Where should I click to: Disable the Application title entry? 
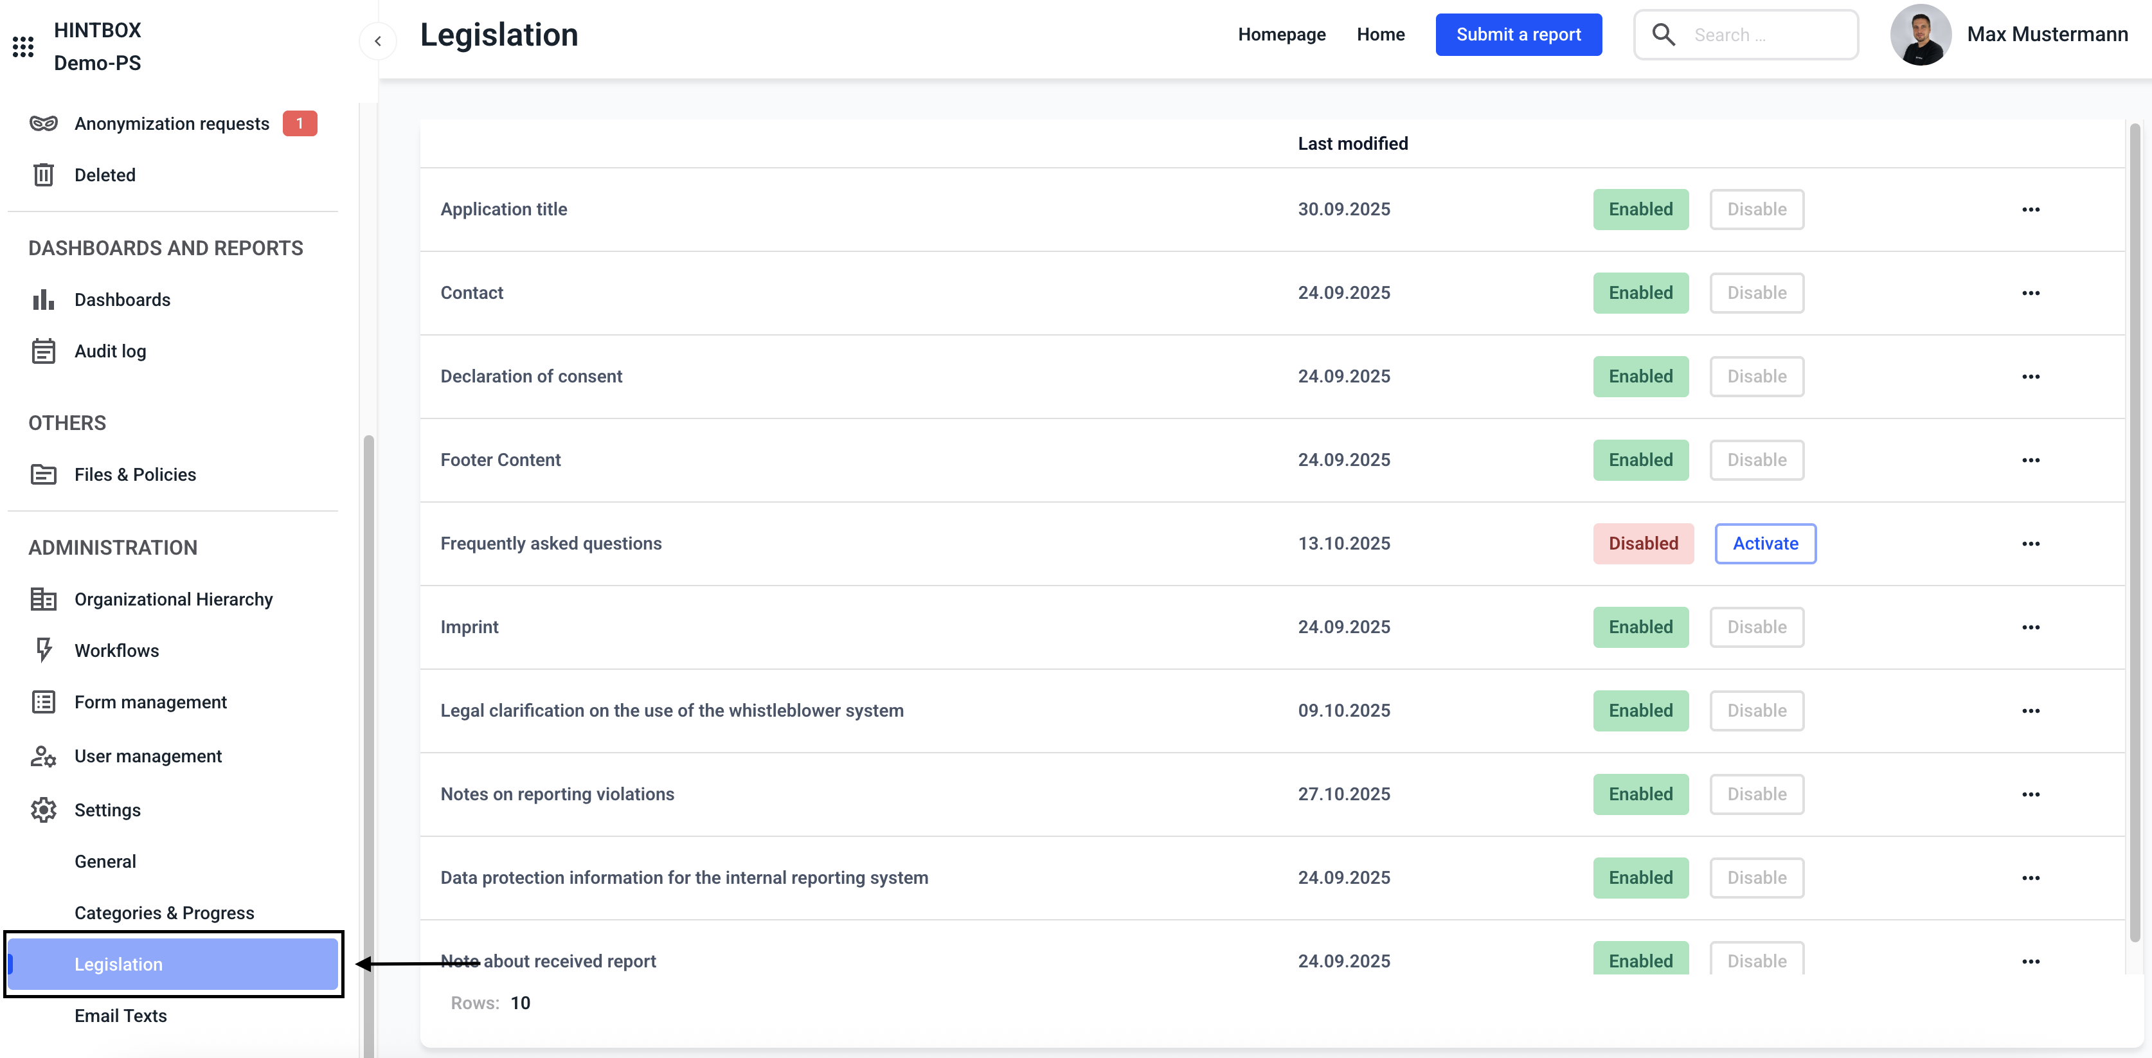point(1756,209)
